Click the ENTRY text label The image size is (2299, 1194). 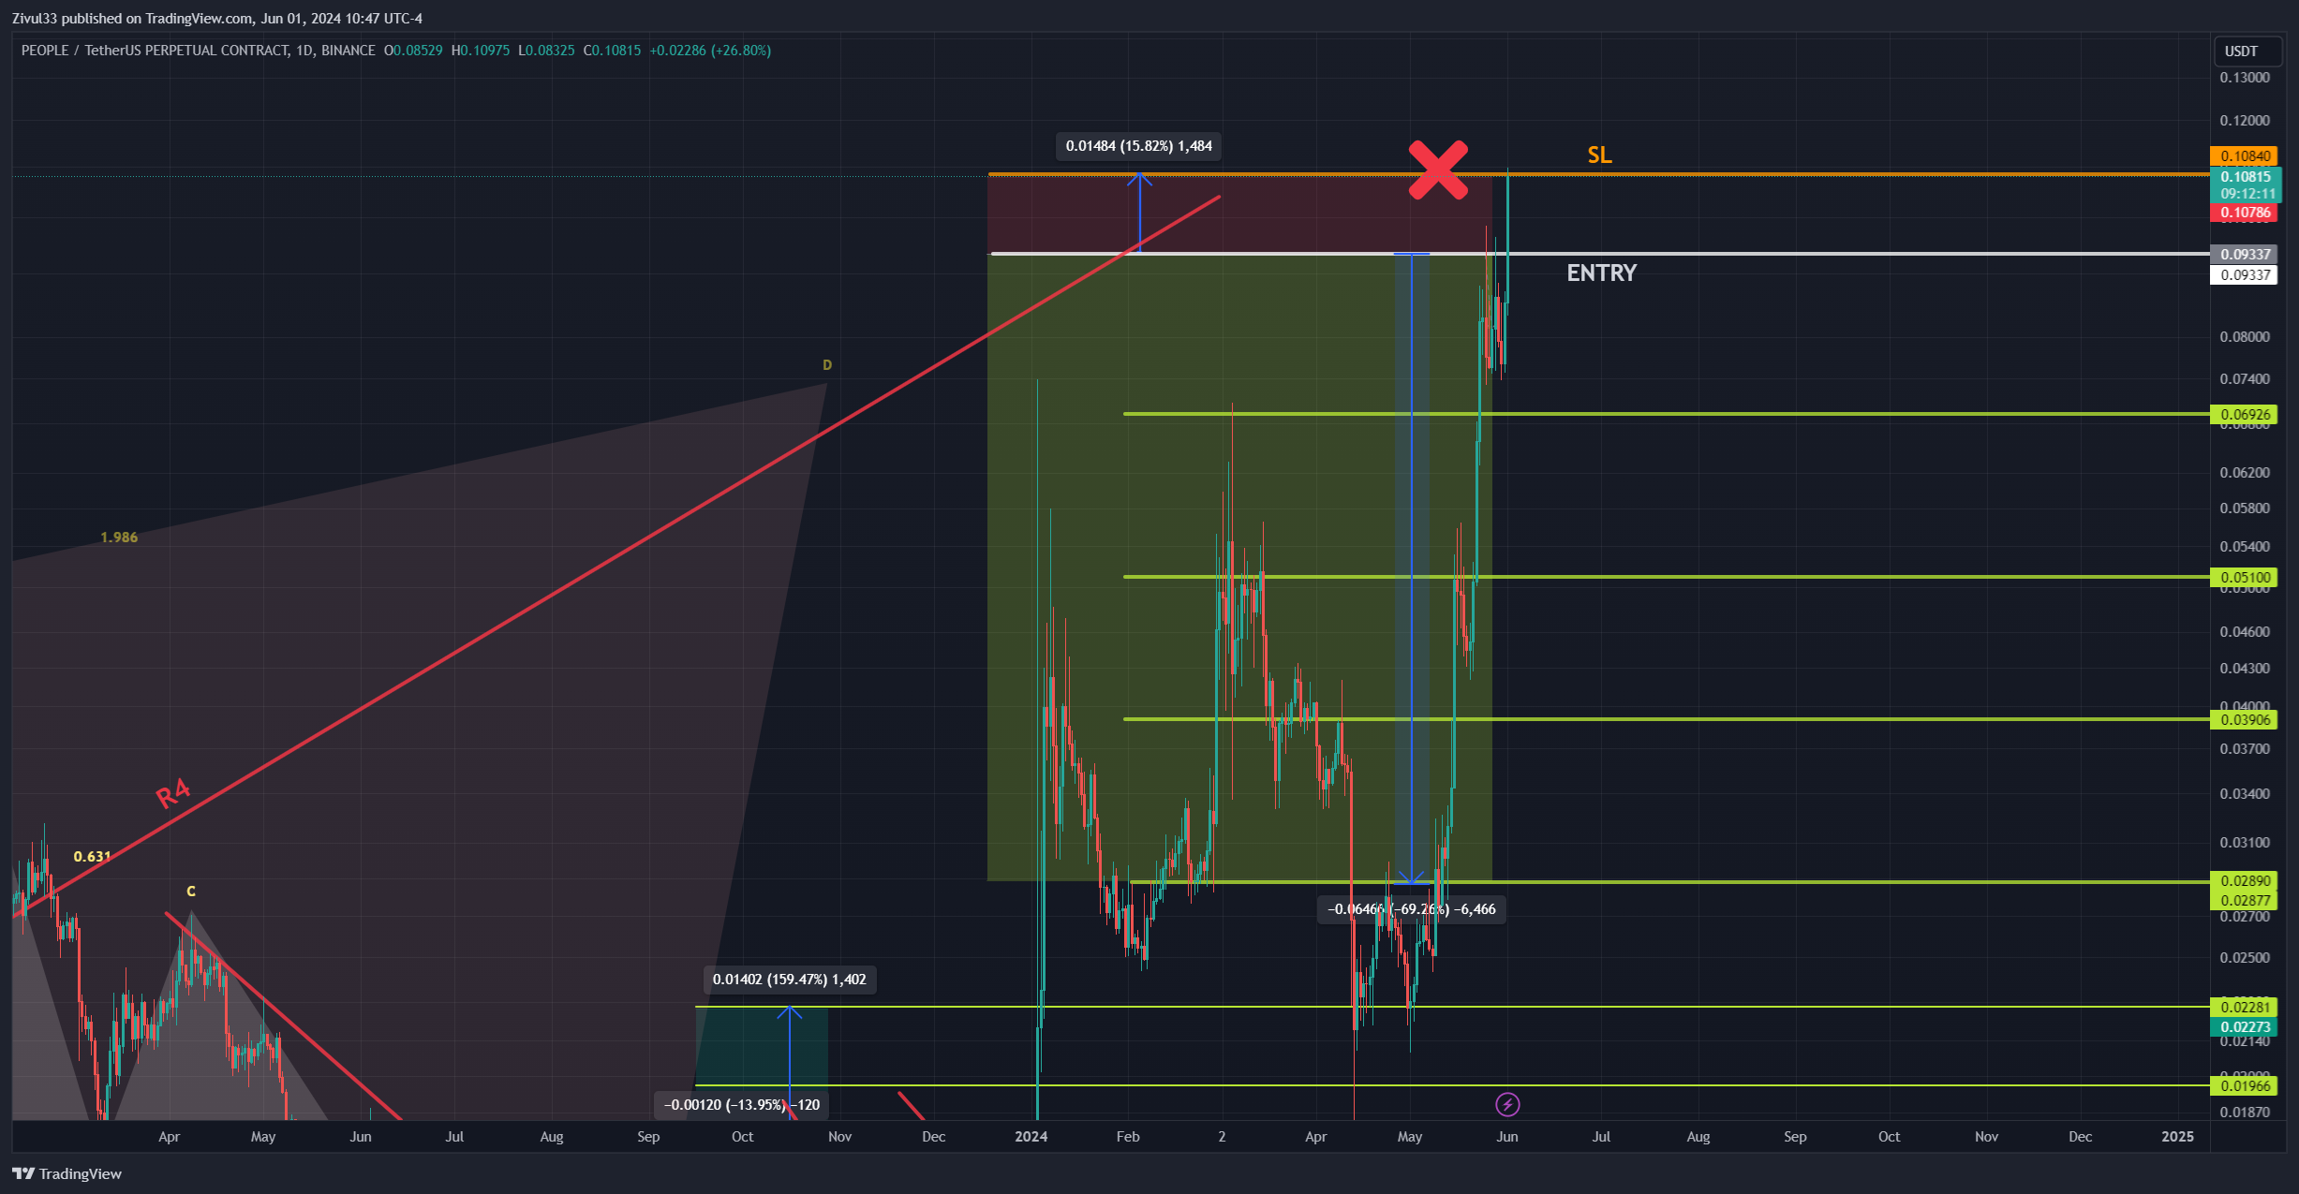[x=1602, y=273]
